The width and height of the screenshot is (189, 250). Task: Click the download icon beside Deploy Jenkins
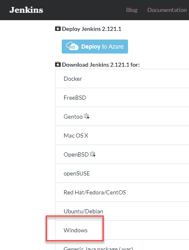click(x=58, y=29)
